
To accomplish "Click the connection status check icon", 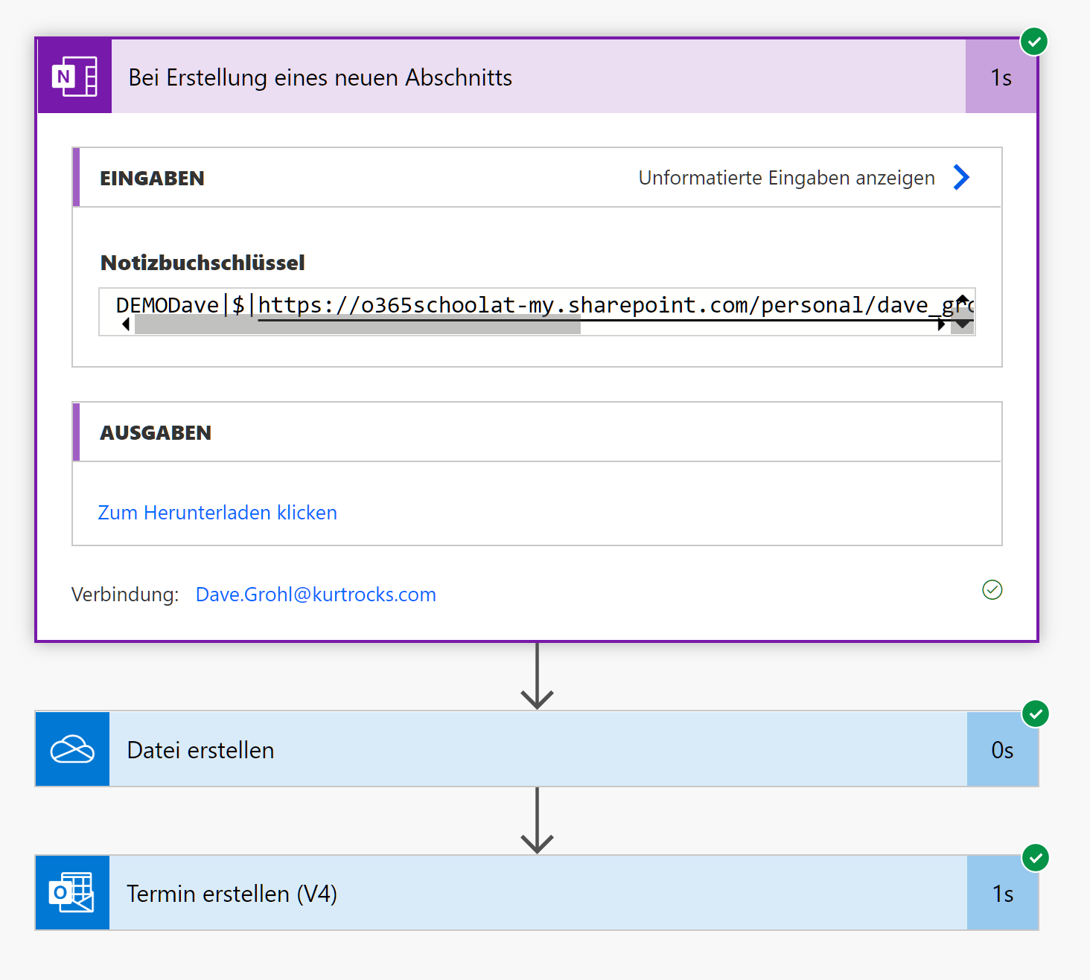I will coord(992,590).
